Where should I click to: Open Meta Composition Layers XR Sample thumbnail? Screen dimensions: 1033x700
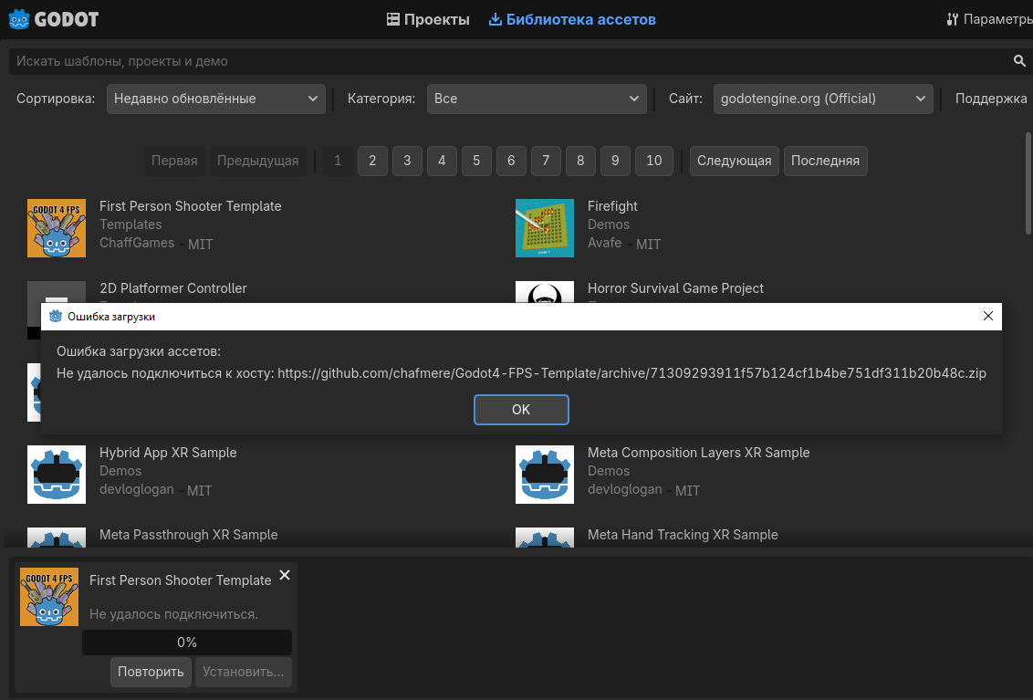click(545, 475)
